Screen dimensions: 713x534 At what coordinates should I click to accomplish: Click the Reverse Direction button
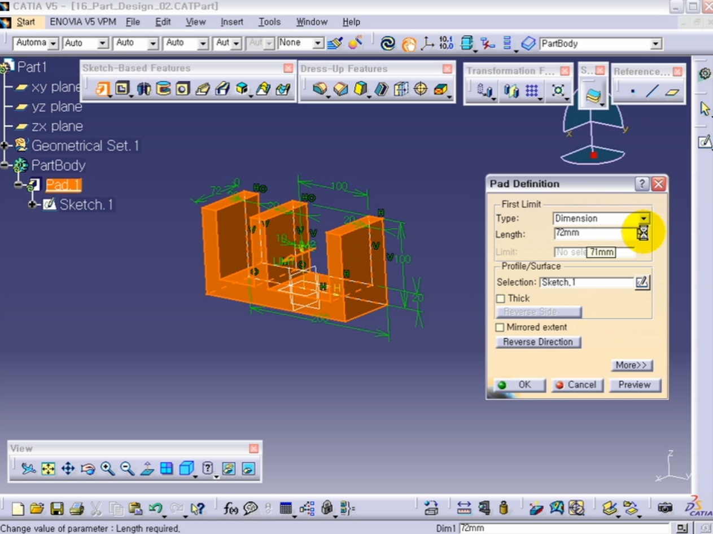click(x=537, y=342)
